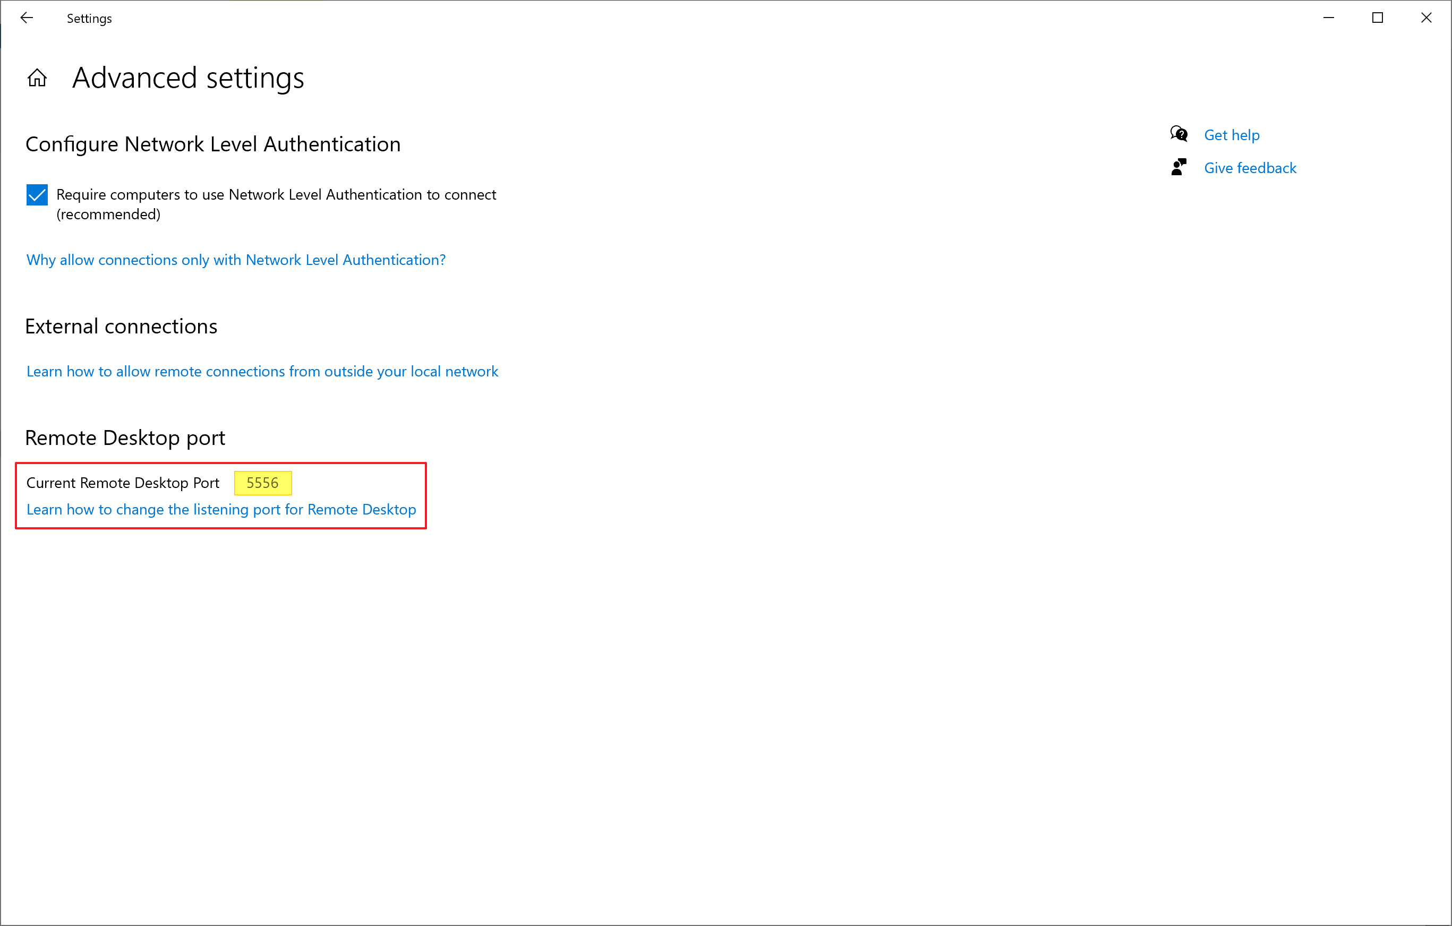Open the Give feedback link
The width and height of the screenshot is (1452, 926).
pos(1250,168)
